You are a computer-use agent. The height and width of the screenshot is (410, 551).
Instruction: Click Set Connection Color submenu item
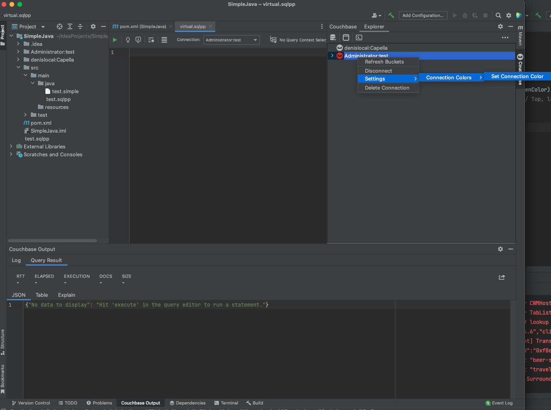pyautogui.click(x=517, y=77)
